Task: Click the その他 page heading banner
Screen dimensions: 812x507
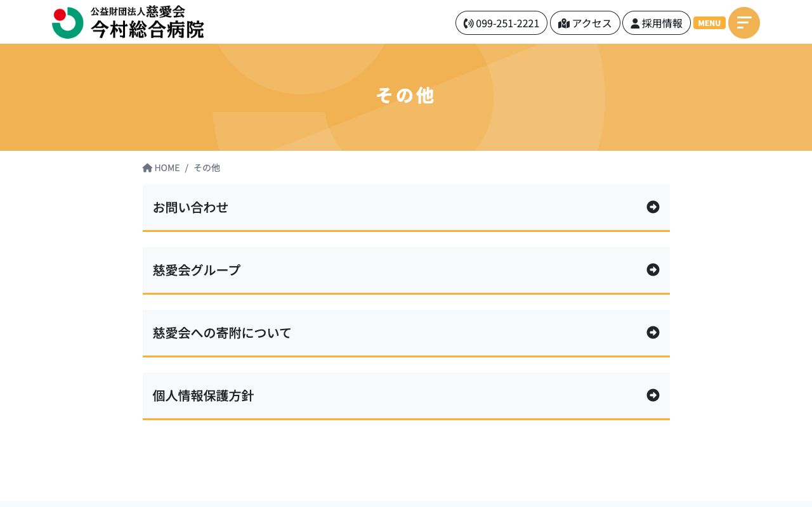Action: tap(405, 95)
